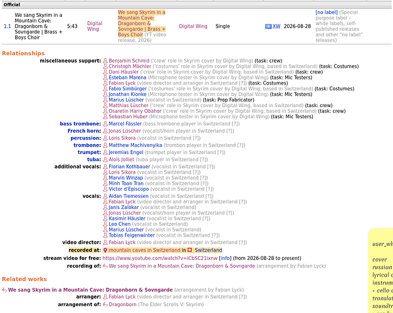This screenshot has width=393, height=313.
Task: Open Leo Chen artist page
Action: 120,224
